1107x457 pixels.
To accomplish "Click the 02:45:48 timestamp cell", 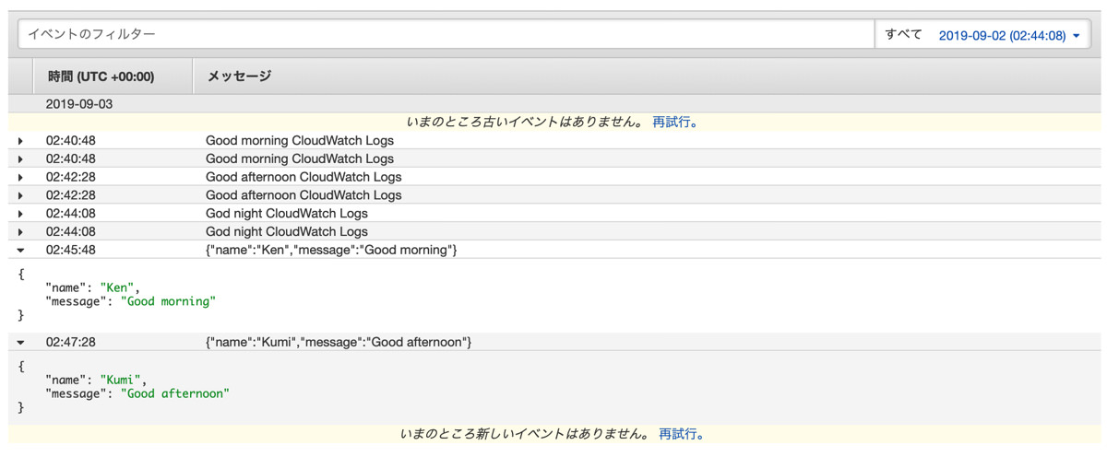I will coord(71,250).
